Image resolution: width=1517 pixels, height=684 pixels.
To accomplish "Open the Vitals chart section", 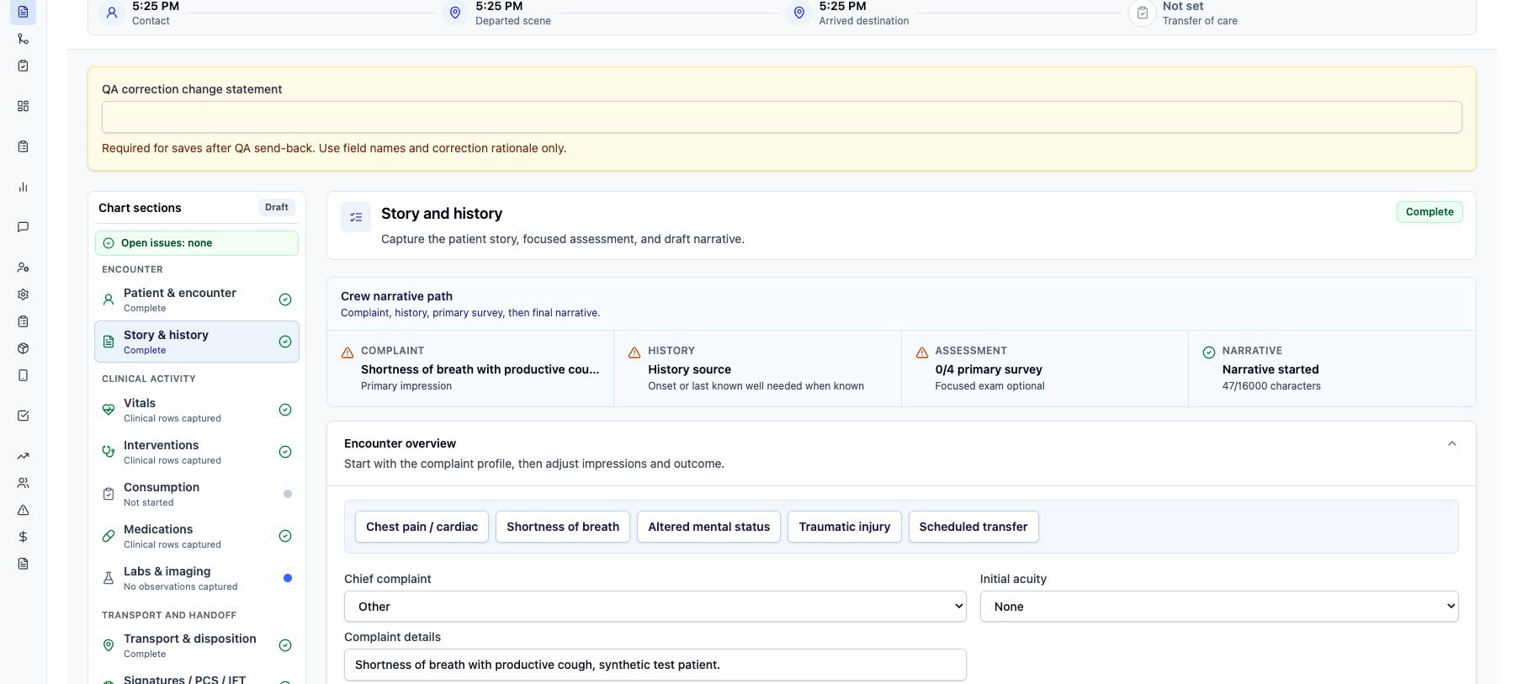I will pyautogui.click(x=197, y=410).
